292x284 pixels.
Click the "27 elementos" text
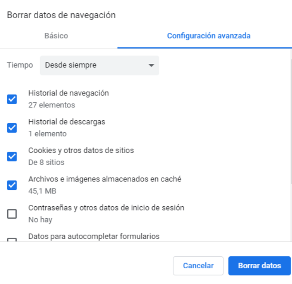click(52, 105)
